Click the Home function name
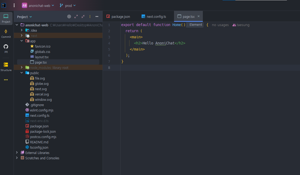The image size is (300, 175). point(177,25)
